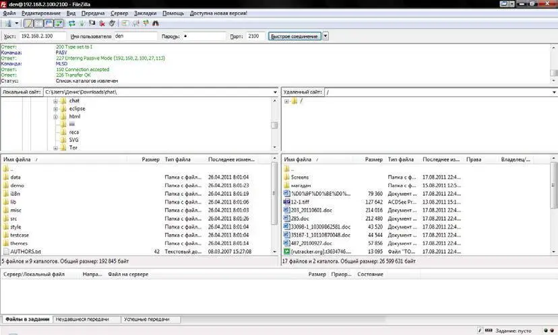Open the Закладки menu
Viewport: 558px width, 335px height.
tap(145, 13)
